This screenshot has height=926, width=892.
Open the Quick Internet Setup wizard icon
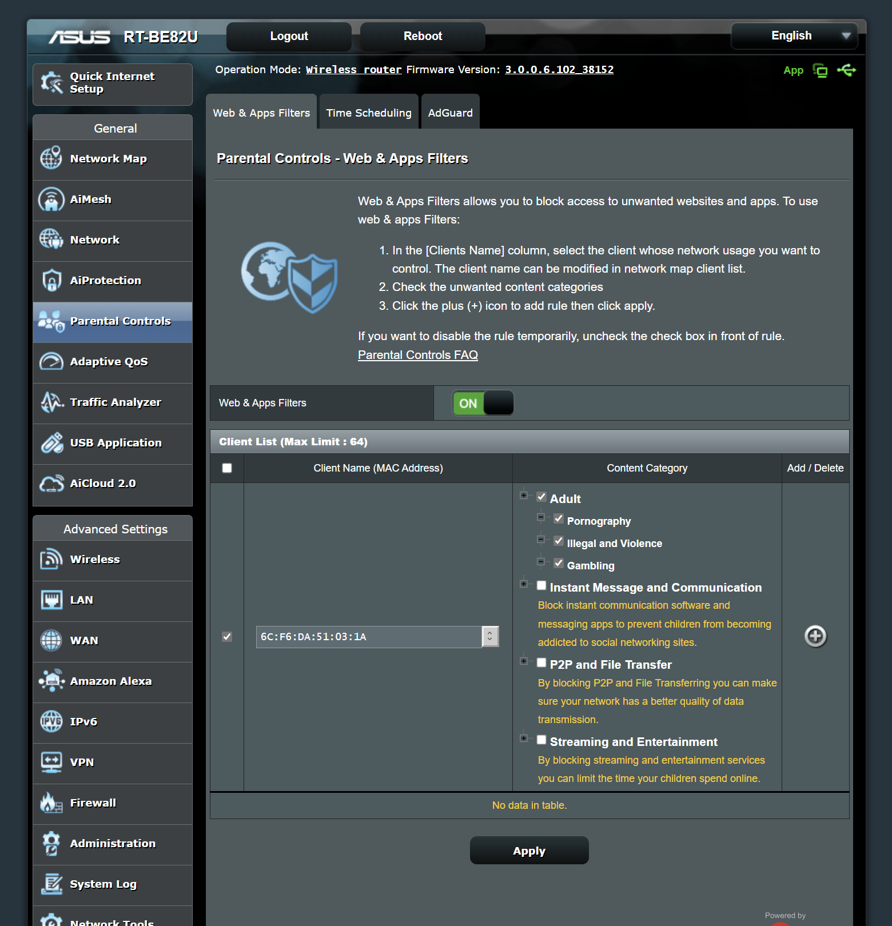click(x=51, y=83)
